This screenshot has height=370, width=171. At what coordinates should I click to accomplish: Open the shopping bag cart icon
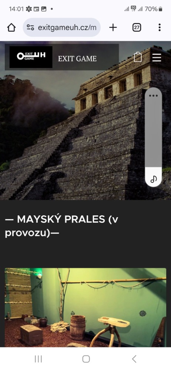(x=138, y=57)
